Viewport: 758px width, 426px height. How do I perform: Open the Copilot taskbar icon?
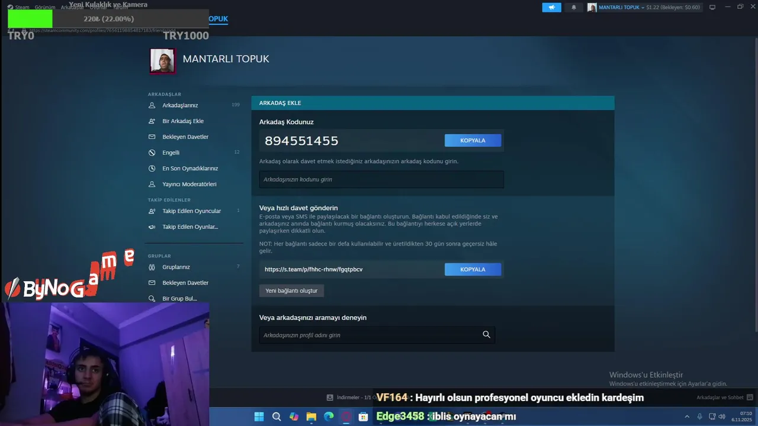coord(294,417)
